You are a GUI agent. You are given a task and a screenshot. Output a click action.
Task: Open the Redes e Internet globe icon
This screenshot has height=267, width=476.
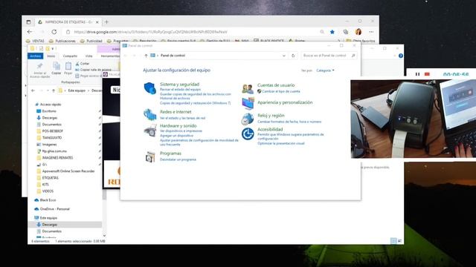pos(149,115)
